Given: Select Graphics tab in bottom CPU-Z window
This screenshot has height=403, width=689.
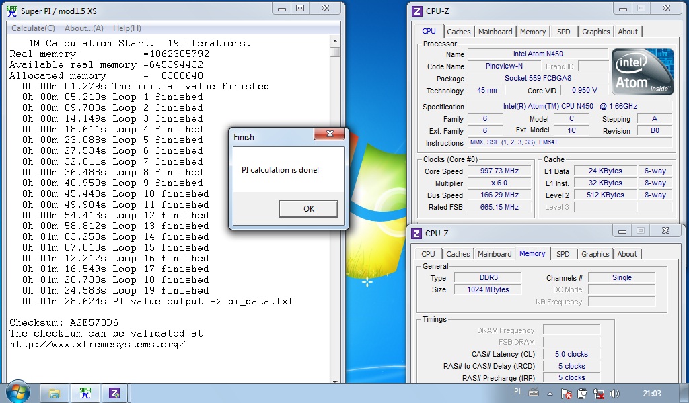Looking at the screenshot, I should point(595,254).
